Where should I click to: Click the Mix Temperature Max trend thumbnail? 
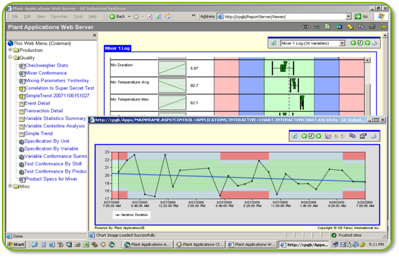[x=172, y=103]
